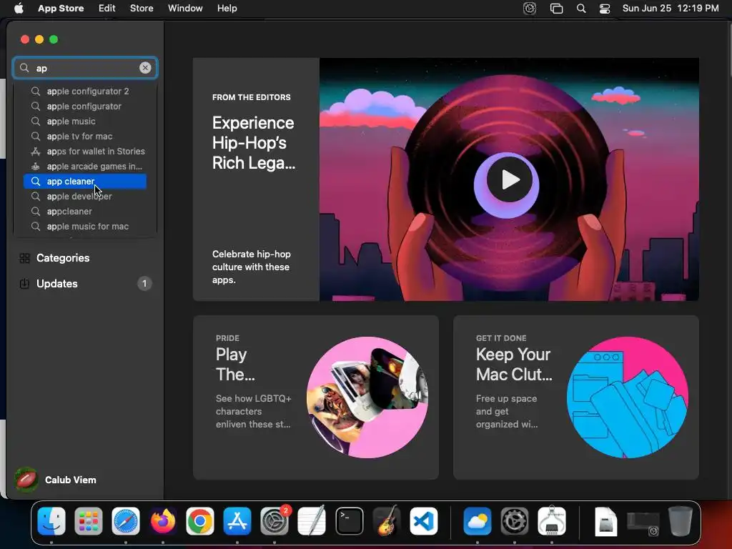Image resolution: width=732 pixels, height=549 pixels.
Task: Open Finder from the Dock
Action: point(51,521)
